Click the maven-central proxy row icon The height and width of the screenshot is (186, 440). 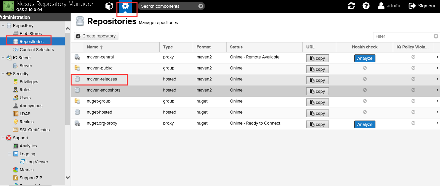tap(77, 57)
